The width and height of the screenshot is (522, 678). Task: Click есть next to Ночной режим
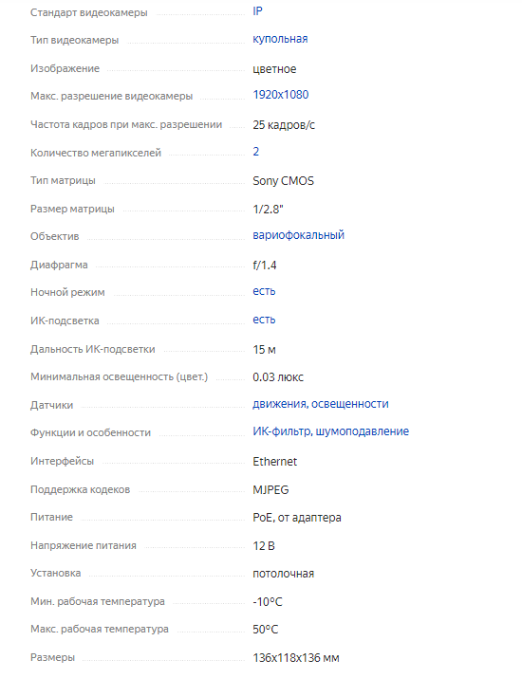[264, 291]
